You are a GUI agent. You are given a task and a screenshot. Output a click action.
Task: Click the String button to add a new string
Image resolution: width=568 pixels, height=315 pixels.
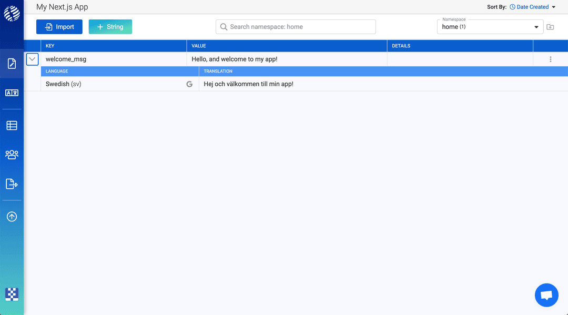point(110,26)
